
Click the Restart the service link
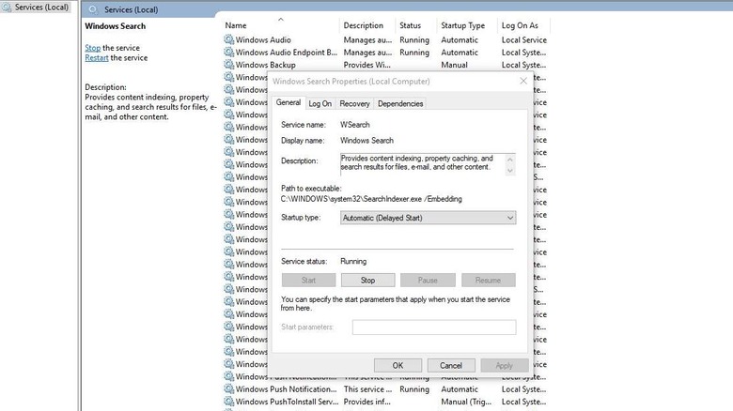(x=96, y=58)
